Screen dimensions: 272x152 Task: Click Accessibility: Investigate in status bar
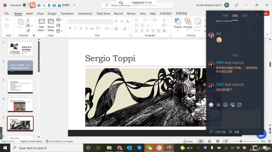59,141
